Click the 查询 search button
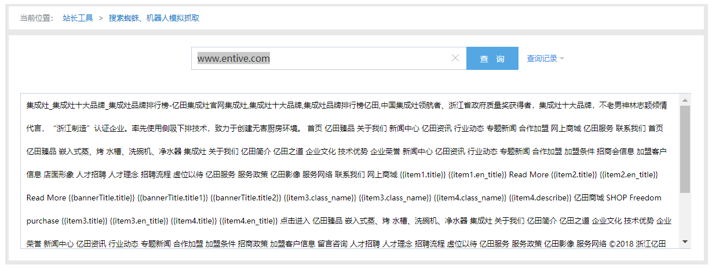The height and width of the screenshot is (268, 712). (x=492, y=58)
